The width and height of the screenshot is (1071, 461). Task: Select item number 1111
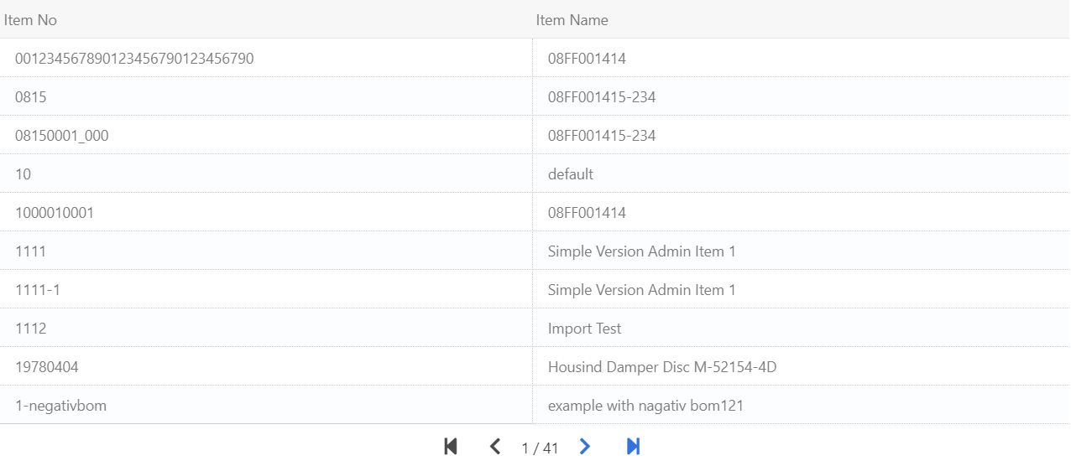[31, 251]
